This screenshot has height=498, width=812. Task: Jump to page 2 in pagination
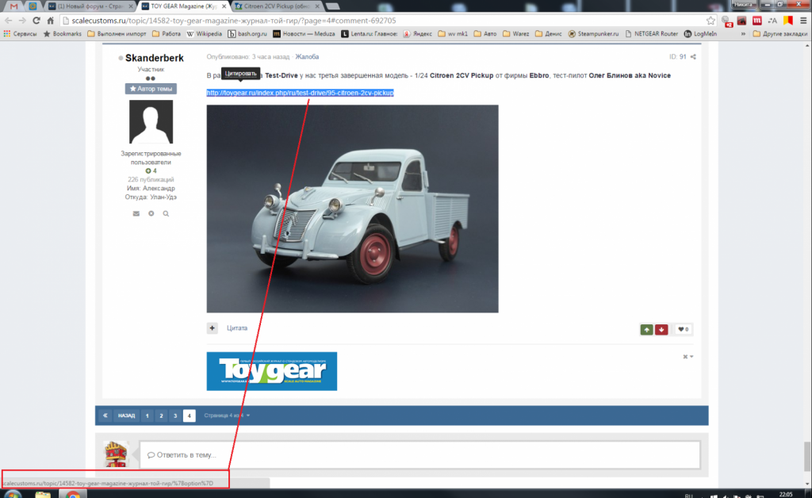pos(160,416)
